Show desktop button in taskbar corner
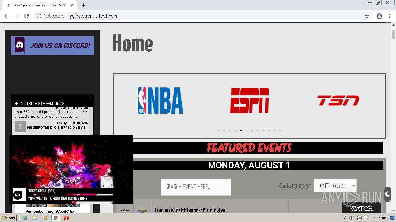Image resolution: width=396 pixels, height=222 pixels. (393, 218)
